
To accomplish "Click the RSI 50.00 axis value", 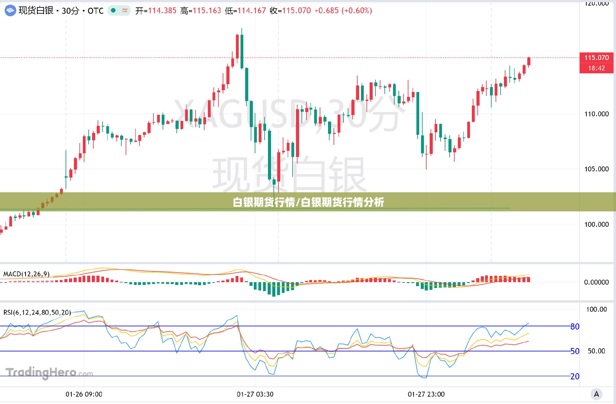I will point(596,351).
